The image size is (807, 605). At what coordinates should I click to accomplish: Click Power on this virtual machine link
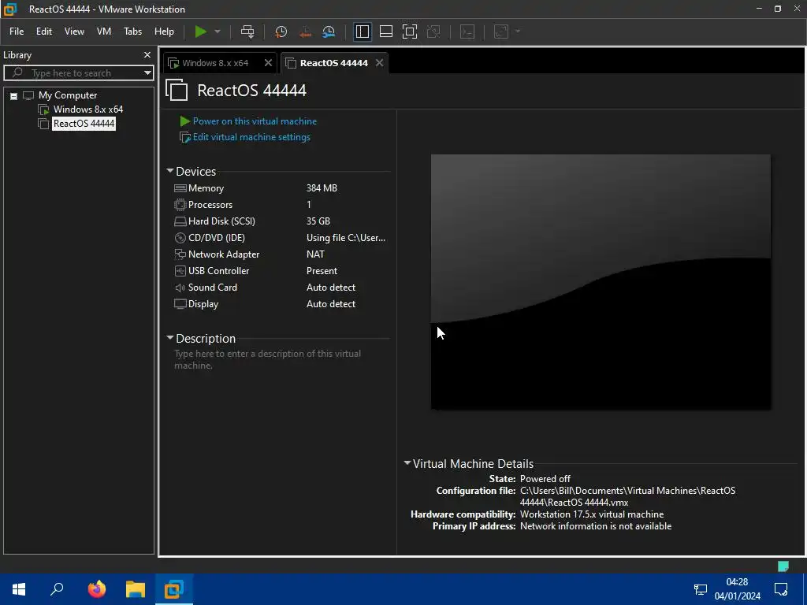click(x=255, y=121)
